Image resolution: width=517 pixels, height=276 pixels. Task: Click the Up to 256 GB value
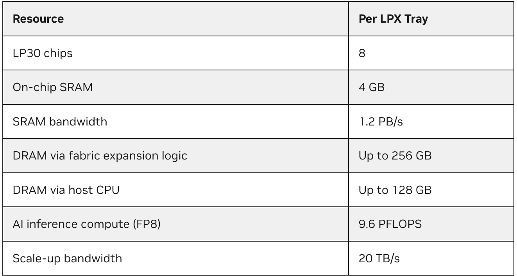tap(395, 156)
